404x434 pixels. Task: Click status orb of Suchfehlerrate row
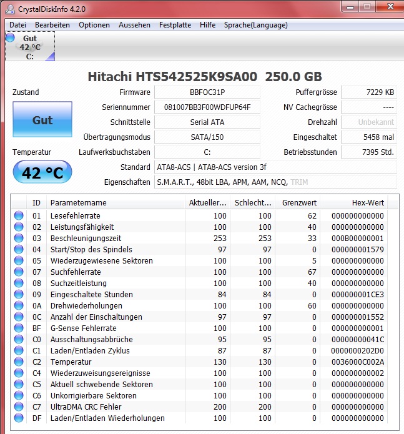19,272
